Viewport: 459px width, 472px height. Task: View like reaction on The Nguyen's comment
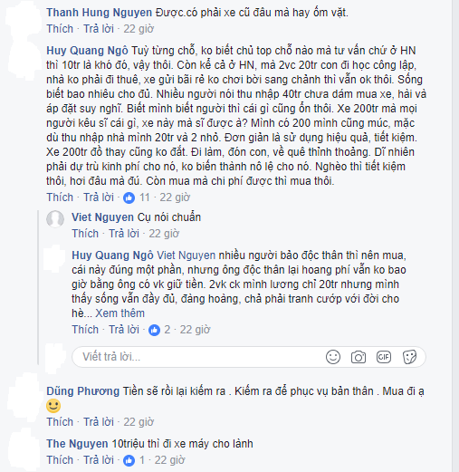(x=129, y=460)
